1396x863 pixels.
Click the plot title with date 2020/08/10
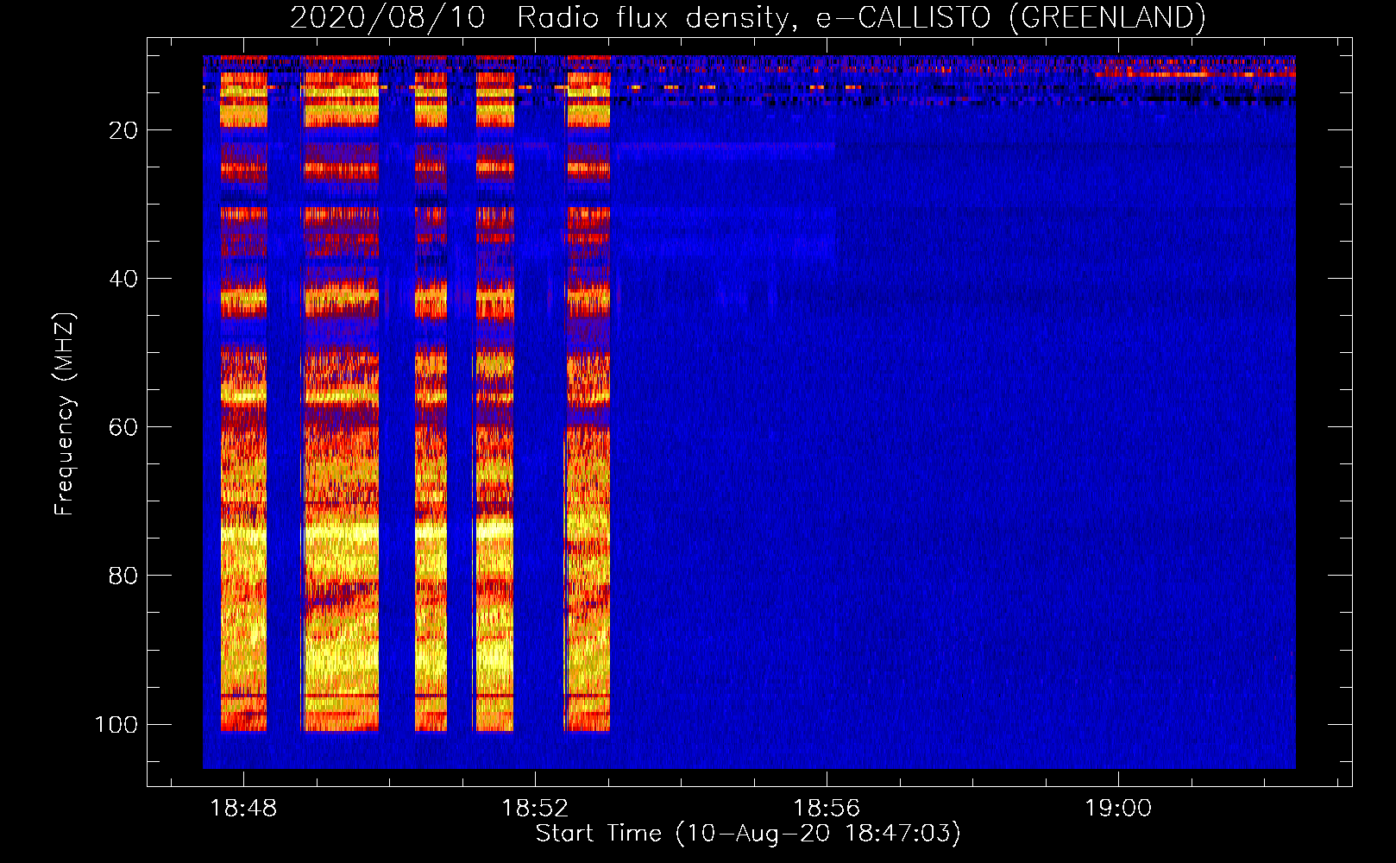click(747, 17)
